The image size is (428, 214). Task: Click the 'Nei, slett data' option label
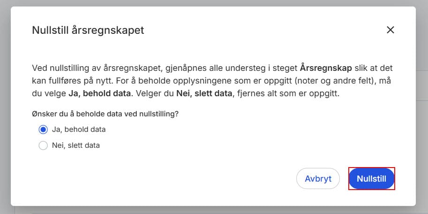tap(76, 145)
